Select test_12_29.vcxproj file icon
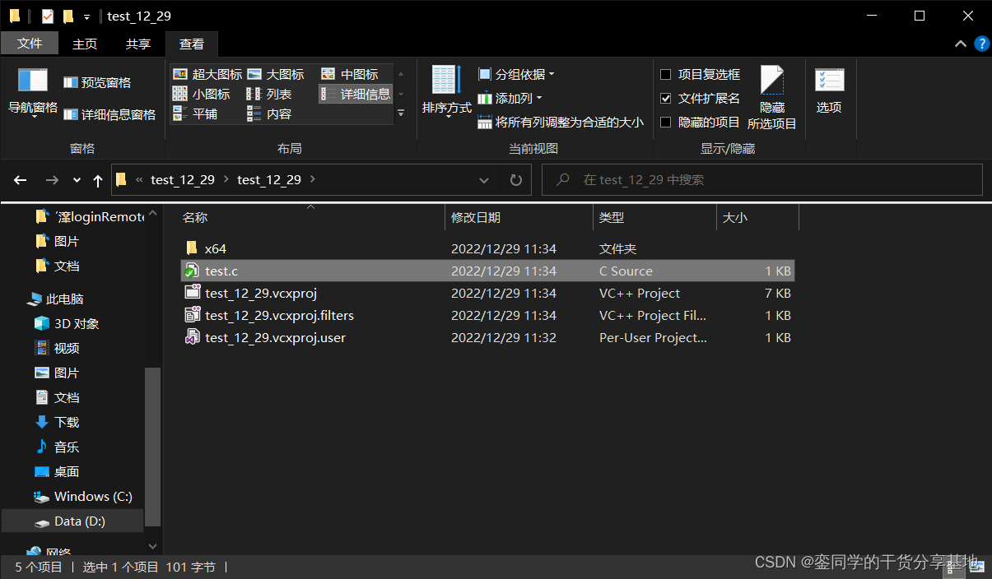Viewport: 992px width, 579px height. tap(192, 293)
